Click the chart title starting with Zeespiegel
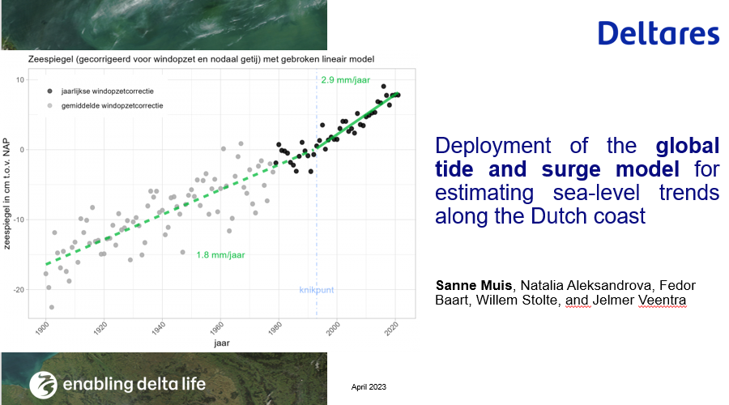 pyautogui.click(x=201, y=59)
